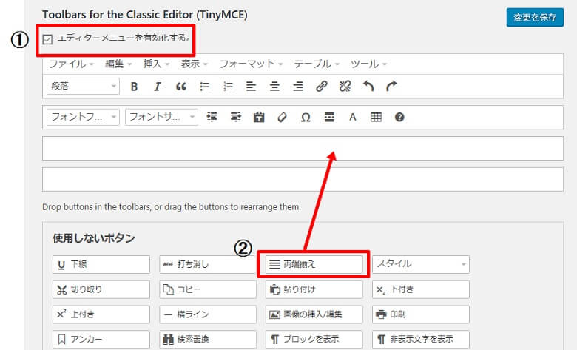
Task: Click the paste as text clipboard icon
Action: click(259, 117)
